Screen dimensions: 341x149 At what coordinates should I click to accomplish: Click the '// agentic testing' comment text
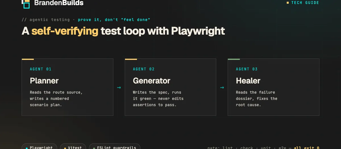pyautogui.click(x=46, y=20)
